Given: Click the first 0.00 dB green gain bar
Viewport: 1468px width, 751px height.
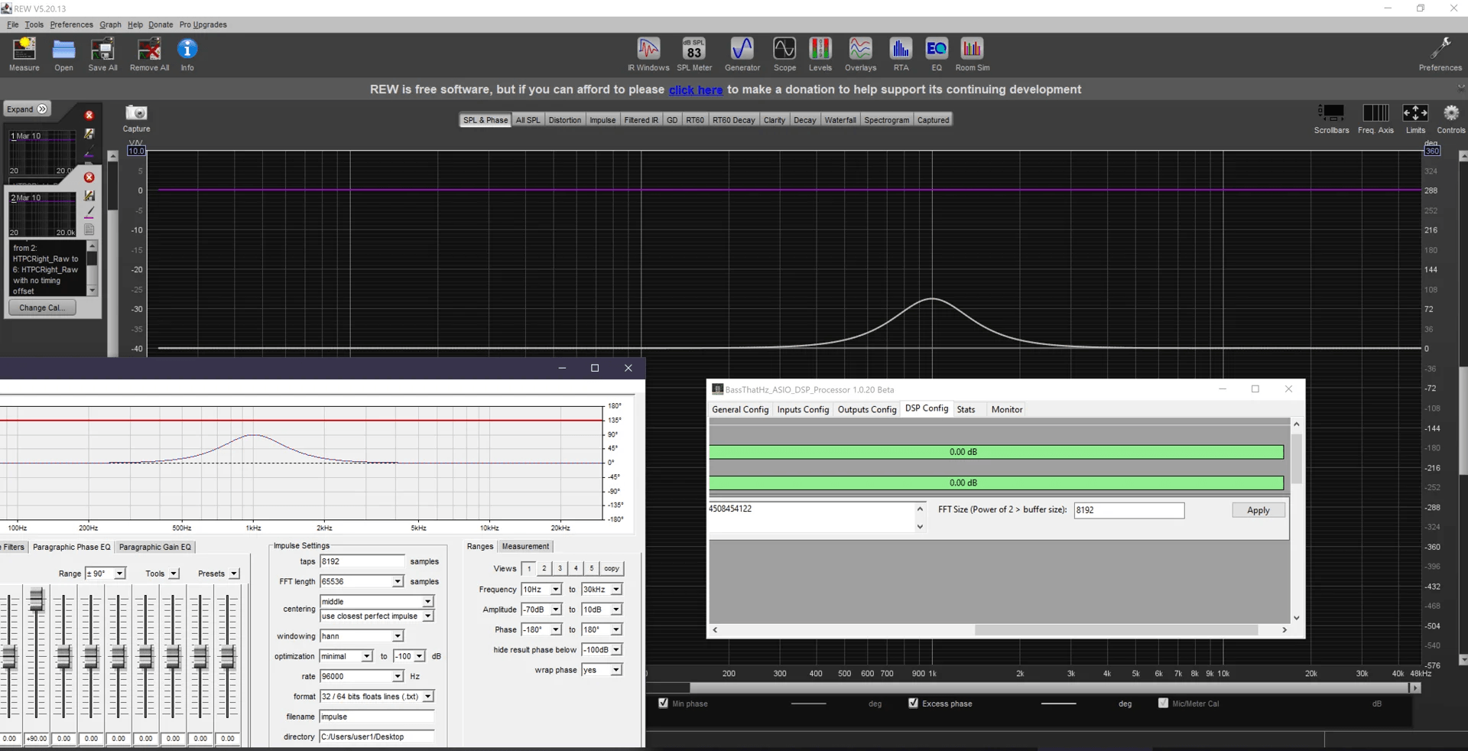Looking at the screenshot, I should coord(995,452).
